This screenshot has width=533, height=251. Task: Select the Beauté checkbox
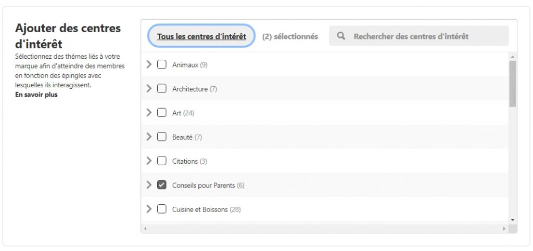(162, 137)
